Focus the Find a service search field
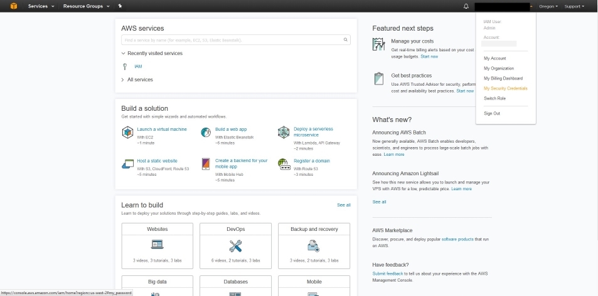The image size is (598, 296). click(x=236, y=40)
